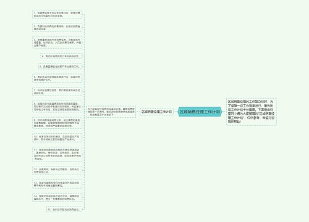Select the teal central node 区域销售经理工作计划
This screenshot has width=309, height=222.
[x=200, y=112]
